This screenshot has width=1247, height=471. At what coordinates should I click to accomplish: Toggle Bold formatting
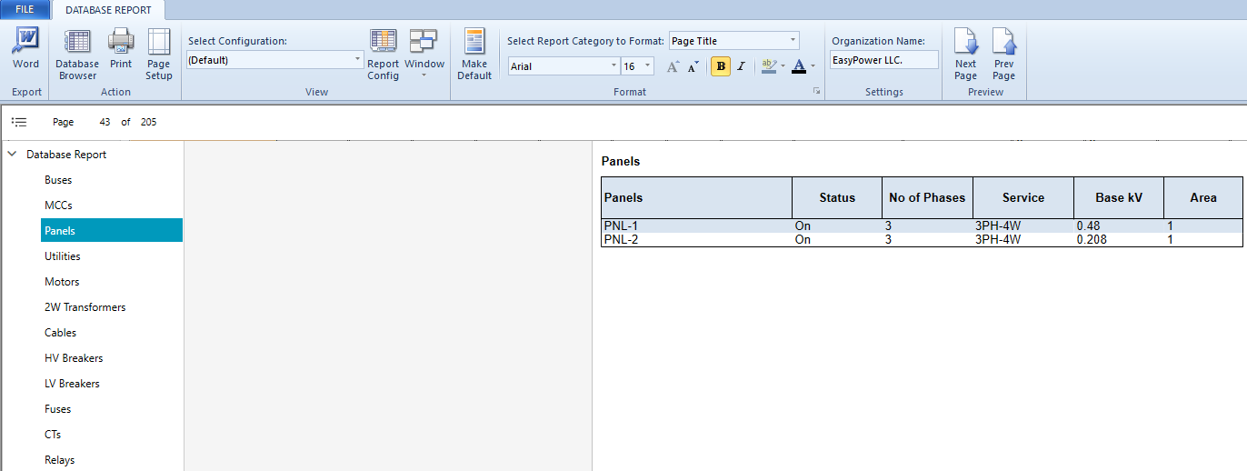point(720,66)
